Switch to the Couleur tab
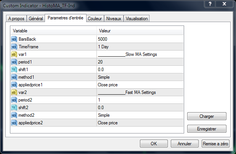 click(x=95, y=19)
